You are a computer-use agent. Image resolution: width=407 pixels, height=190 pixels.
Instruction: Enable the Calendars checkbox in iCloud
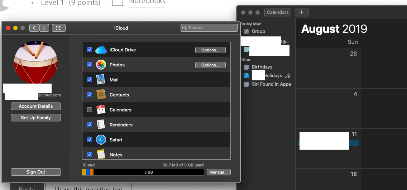pyautogui.click(x=90, y=110)
